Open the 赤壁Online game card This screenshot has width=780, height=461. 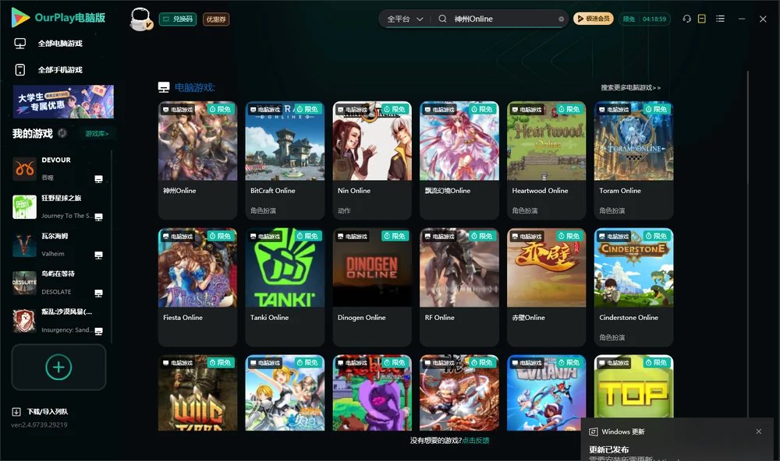pyautogui.click(x=546, y=287)
